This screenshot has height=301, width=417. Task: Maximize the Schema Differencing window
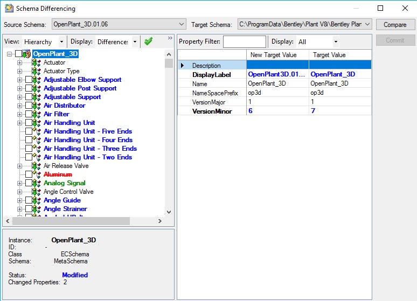(x=380, y=8)
